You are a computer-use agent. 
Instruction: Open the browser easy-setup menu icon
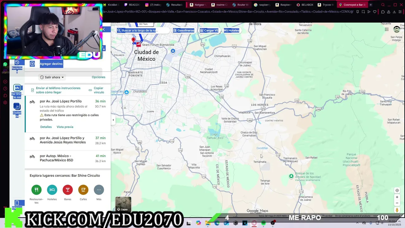coord(400,12)
